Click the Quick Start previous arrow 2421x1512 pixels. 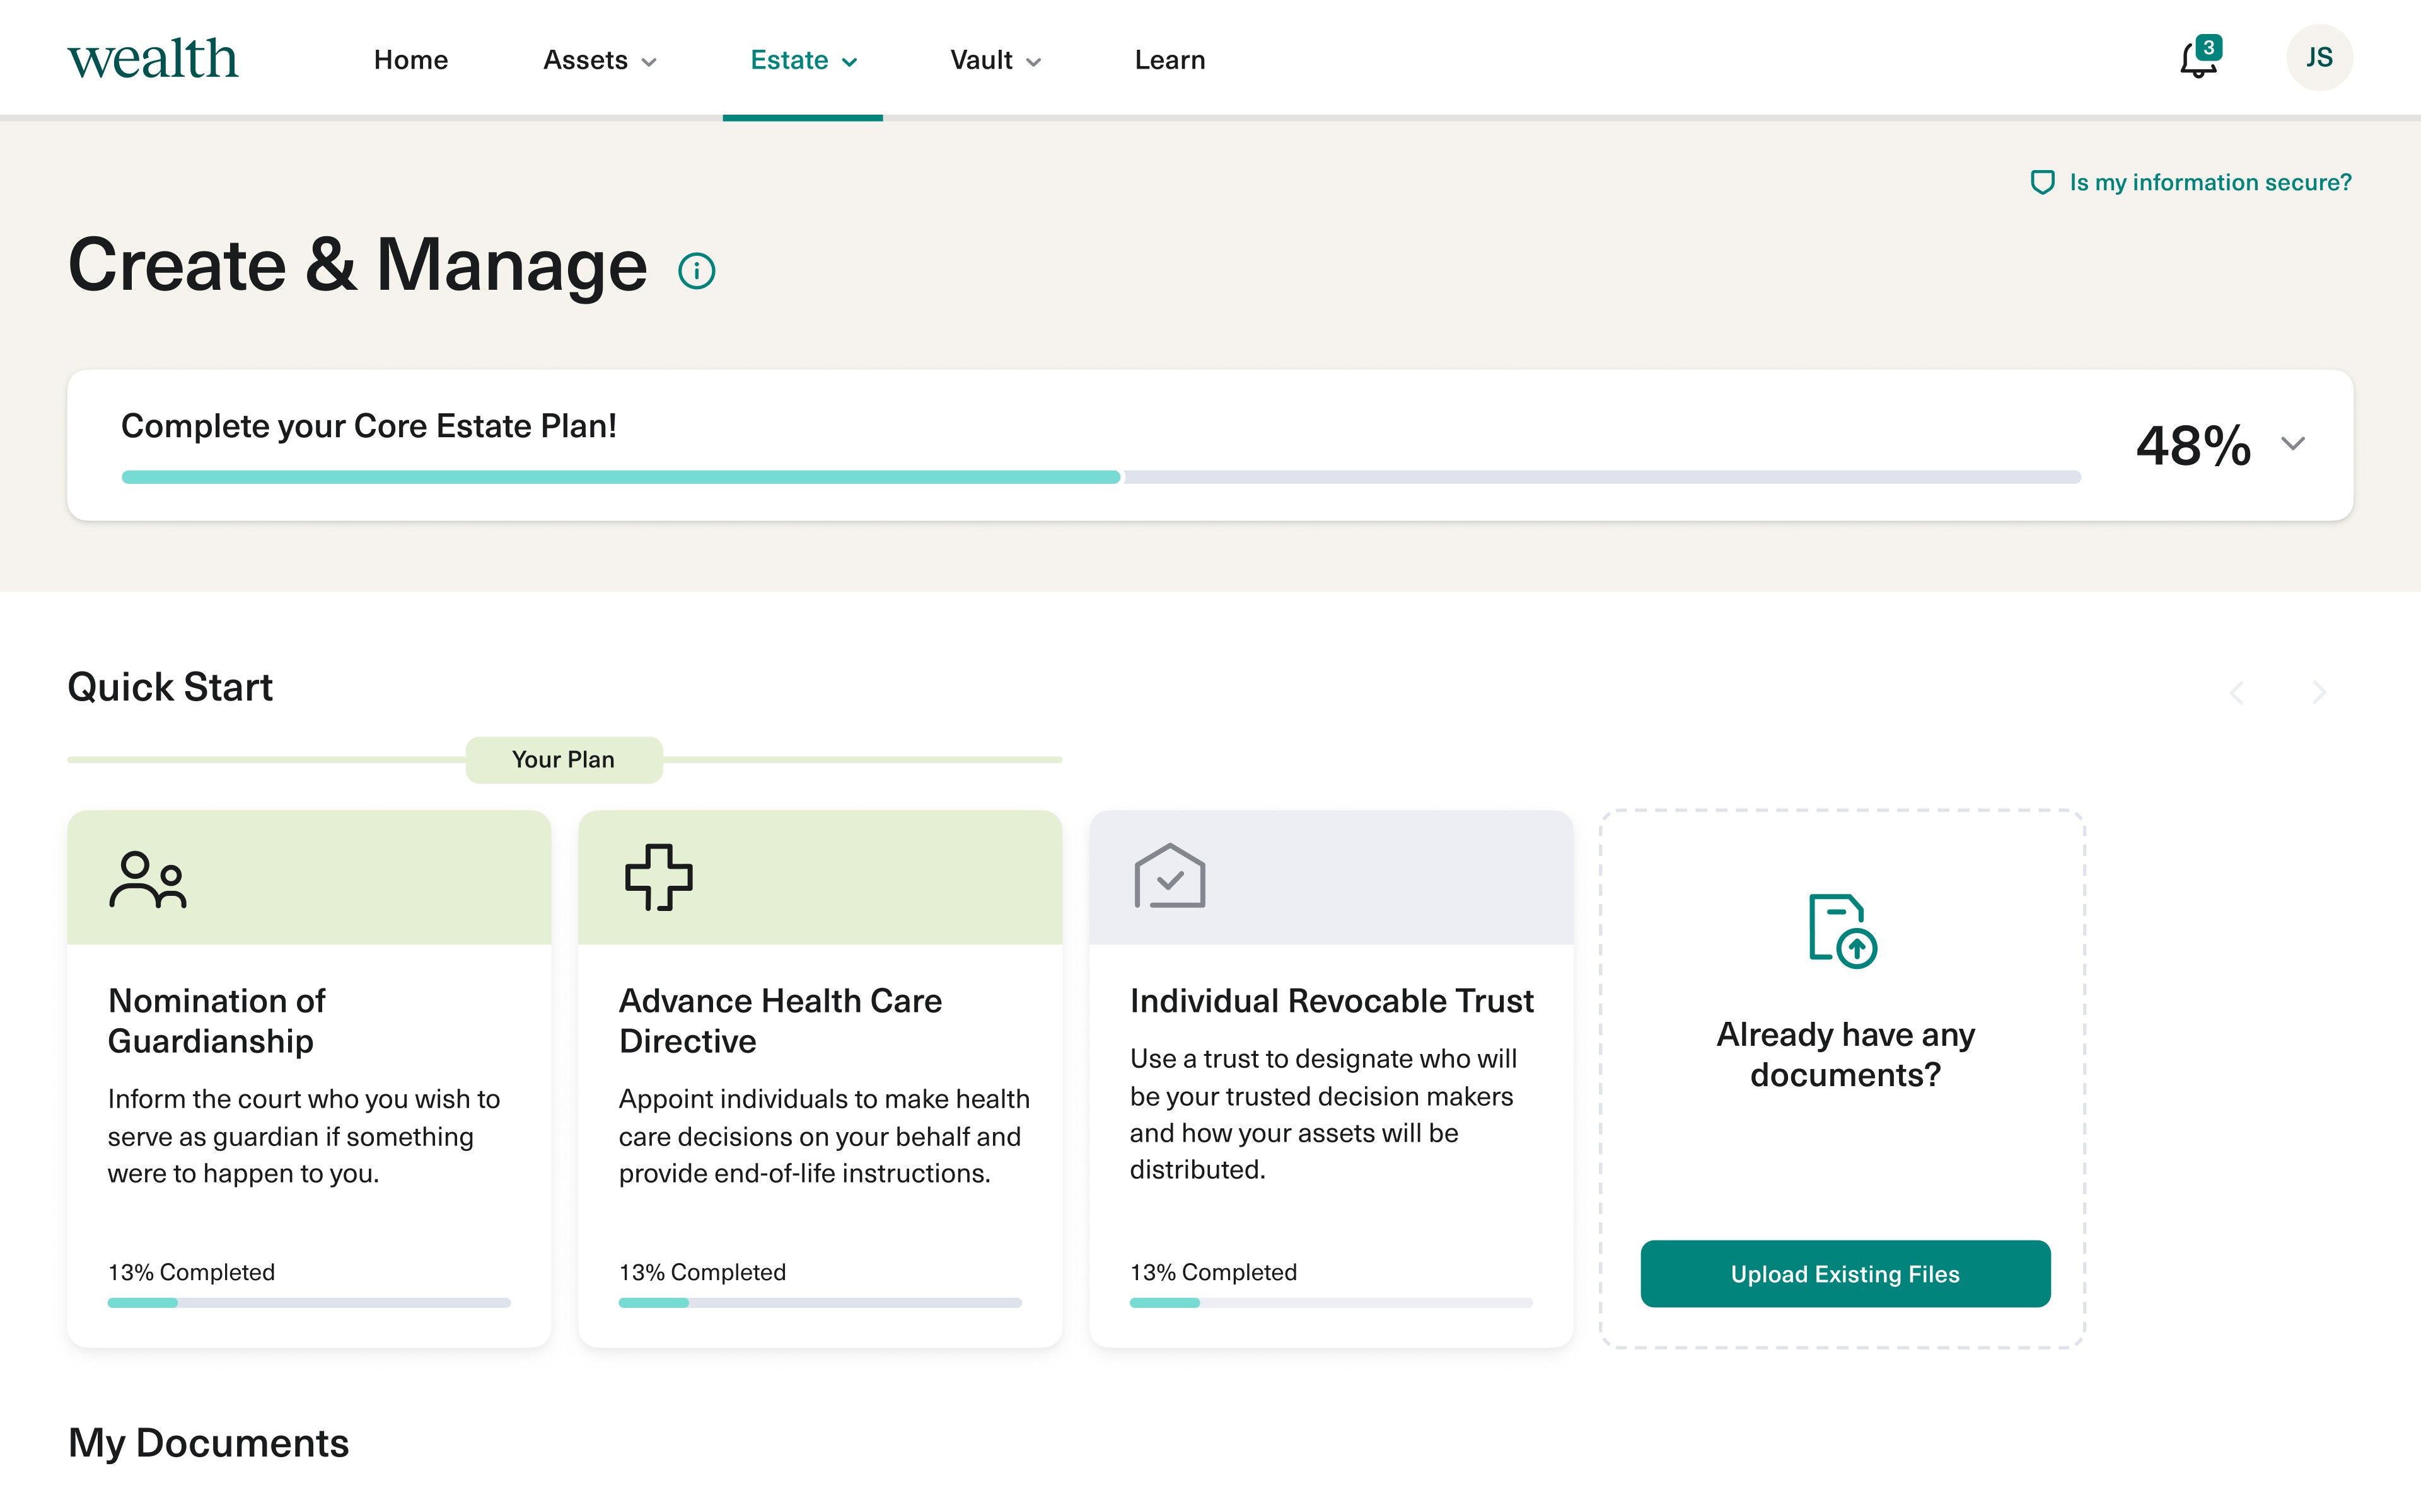(x=2238, y=692)
